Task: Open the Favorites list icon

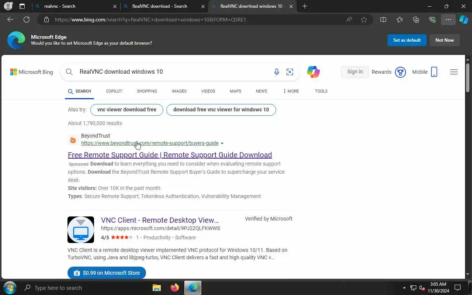Action: tap(400, 20)
